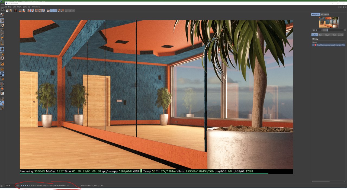Select Texture mode checkered cube icon

coord(2,25)
